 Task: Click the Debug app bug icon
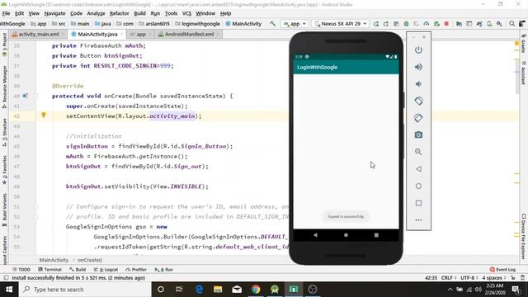(406, 24)
